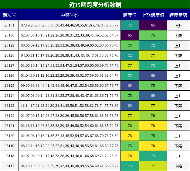Image resolution: width=190 pixels, height=171 pixels.
Task: Select period number 26117
Action: pos(9,166)
